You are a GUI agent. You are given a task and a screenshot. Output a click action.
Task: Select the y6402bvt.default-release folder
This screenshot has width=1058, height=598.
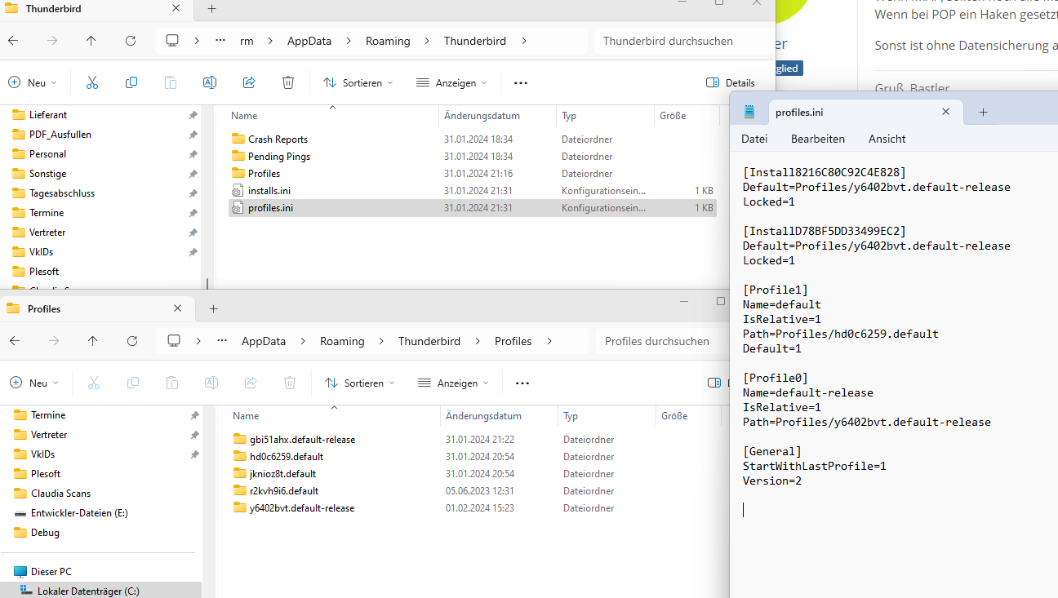click(302, 508)
